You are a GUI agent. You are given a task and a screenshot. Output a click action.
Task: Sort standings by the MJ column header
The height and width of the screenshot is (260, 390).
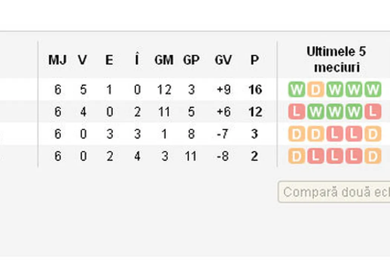pyautogui.click(x=58, y=60)
